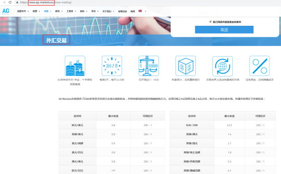Click the 最小价差 header of the right table
281x174 pixels.
point(229,116)
